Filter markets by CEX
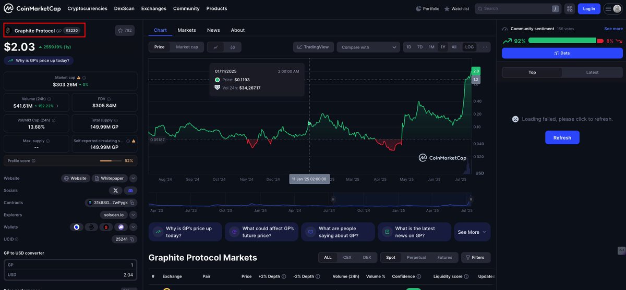 (347, 257)
